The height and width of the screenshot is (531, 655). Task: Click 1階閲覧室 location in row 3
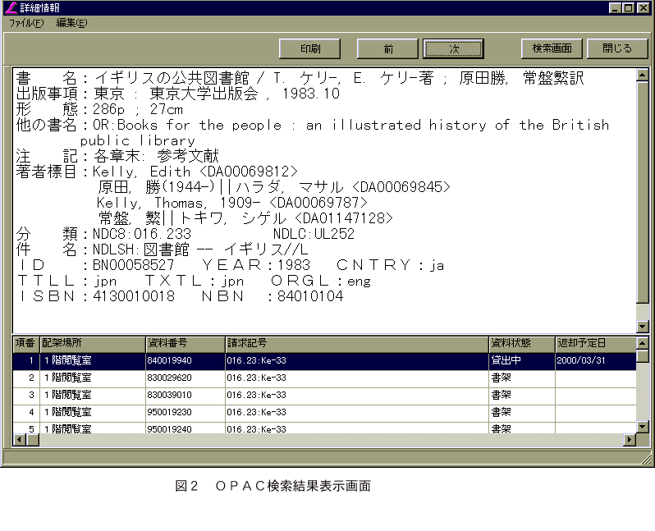pyautogui.click(x=68, y=395)
